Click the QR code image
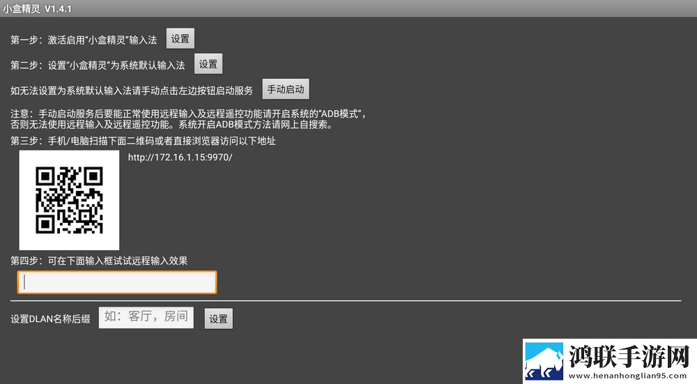The height and width of the screenshot is (384, 697). pos(69,200)
